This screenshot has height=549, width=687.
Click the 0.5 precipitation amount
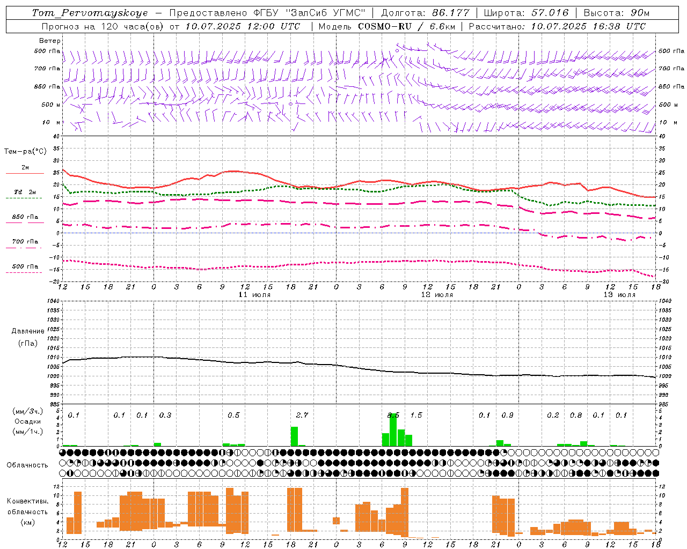pos(233,415)
